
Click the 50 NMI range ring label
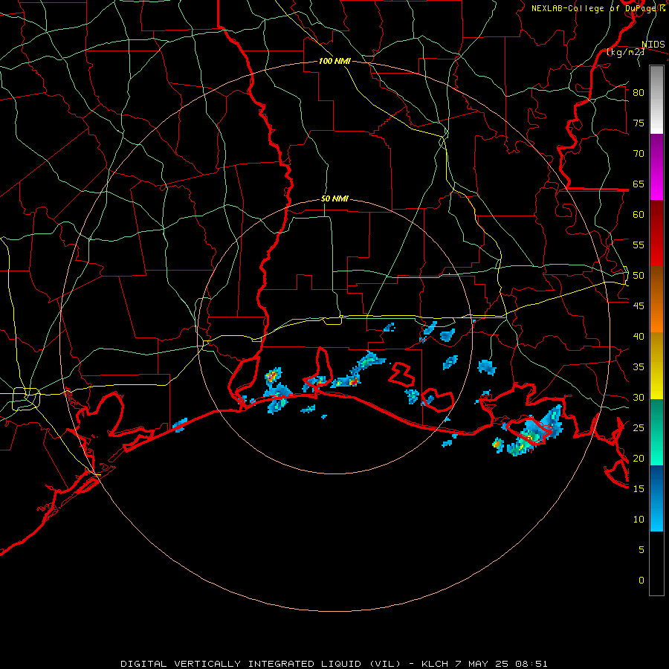point(334,198)
